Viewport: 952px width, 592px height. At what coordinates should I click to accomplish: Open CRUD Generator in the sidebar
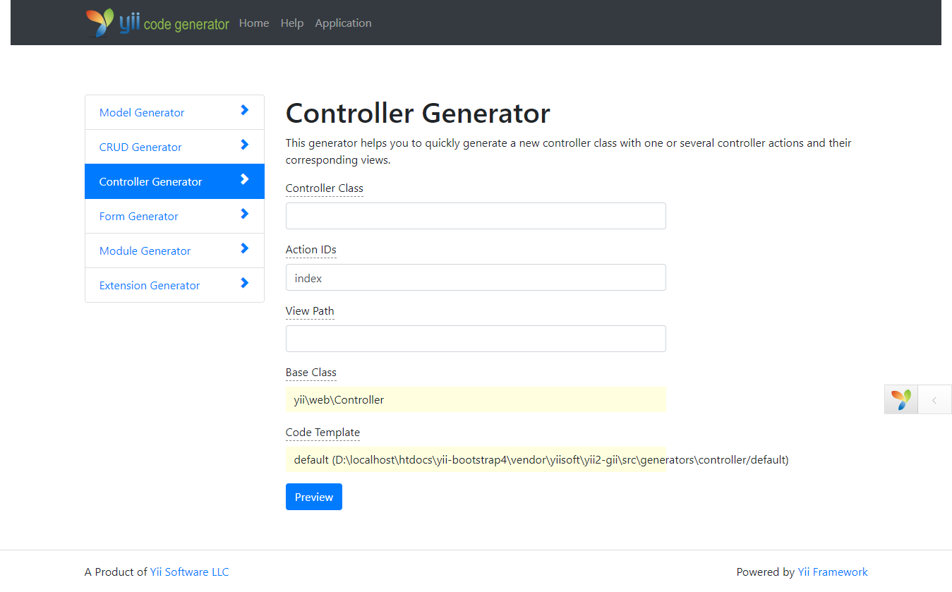(x=174, y=147)
